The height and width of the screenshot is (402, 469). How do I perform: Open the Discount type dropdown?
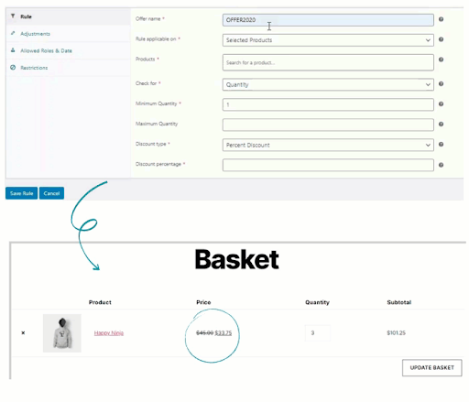328,145
